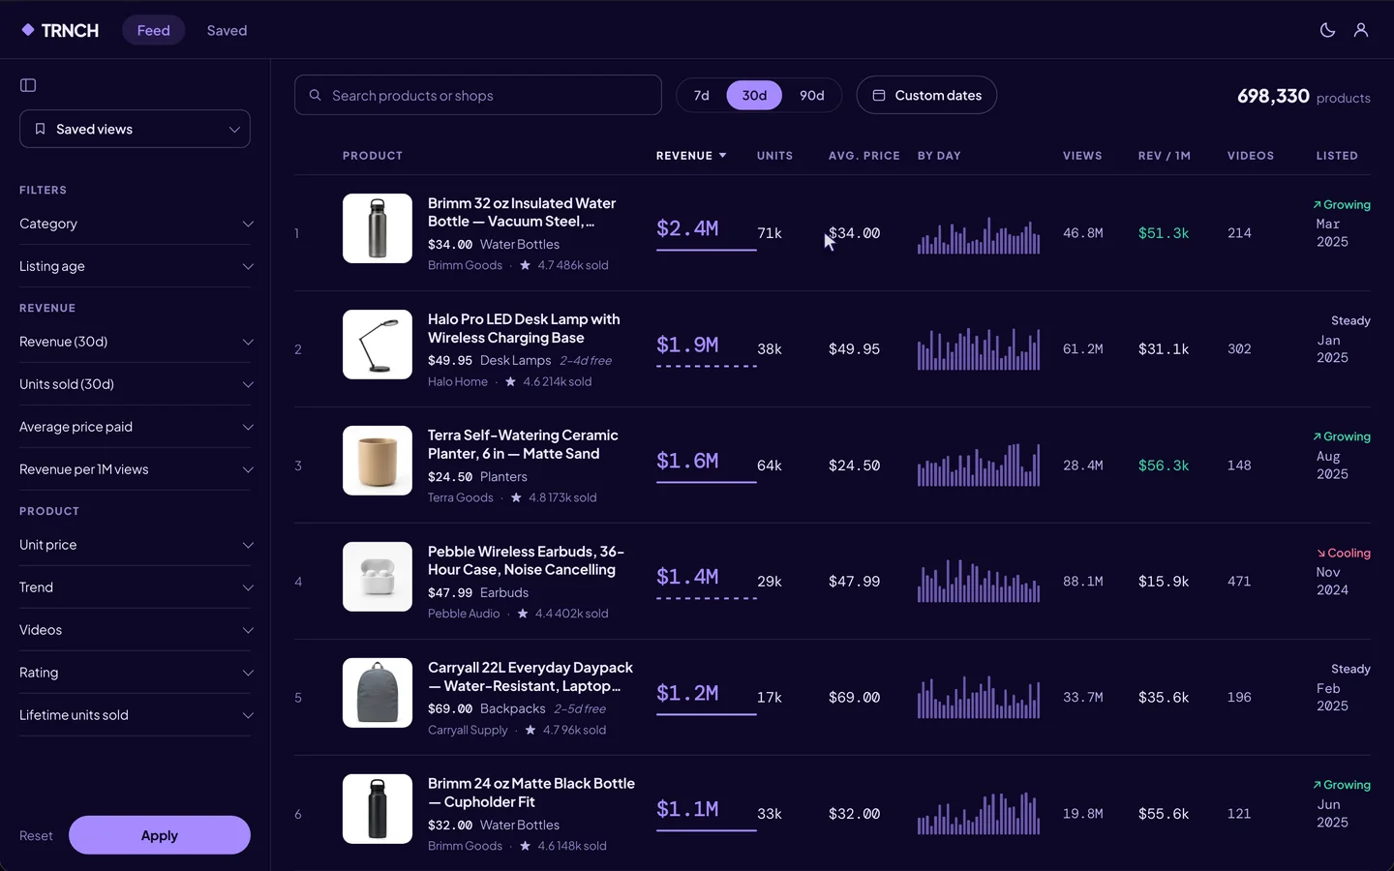Click the By Day chart for Pebble earbuds

[979, 582]
